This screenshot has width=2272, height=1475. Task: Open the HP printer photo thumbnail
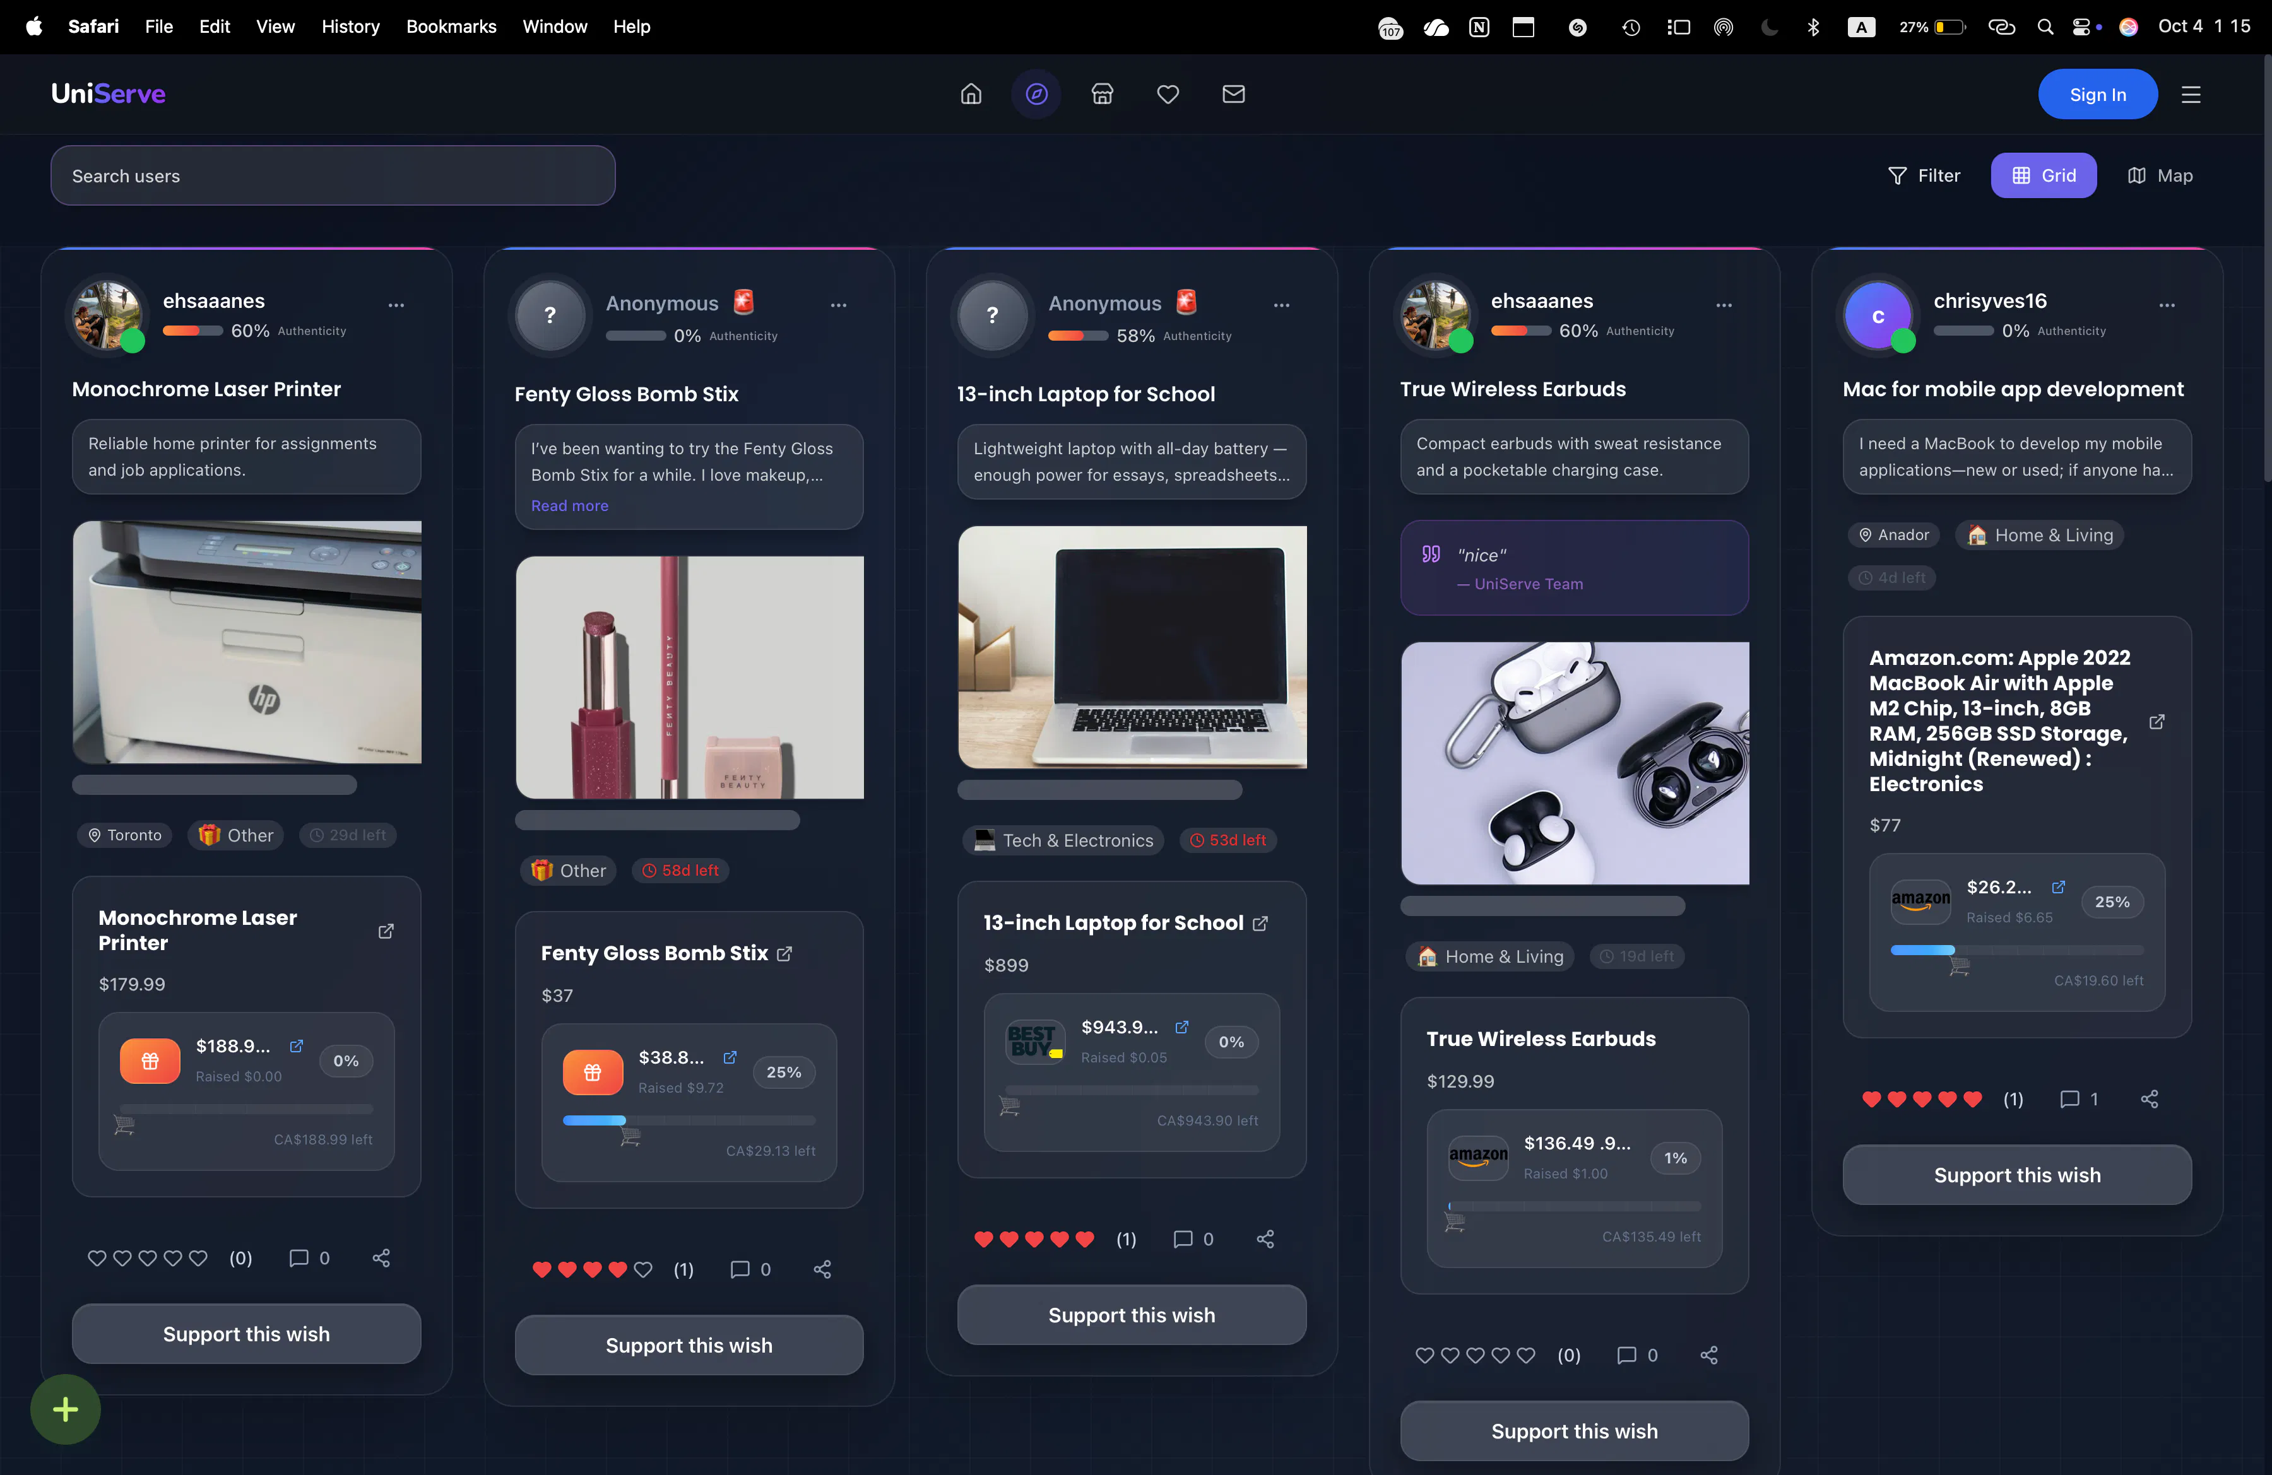point(246,642)
